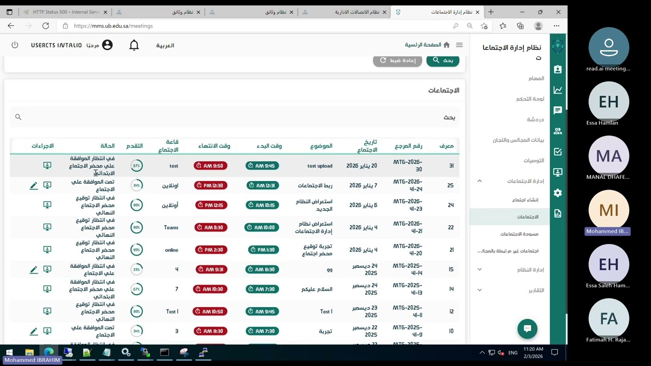
Task: Open the dashboard chart icon in green rail
Action: pos(558,90)
